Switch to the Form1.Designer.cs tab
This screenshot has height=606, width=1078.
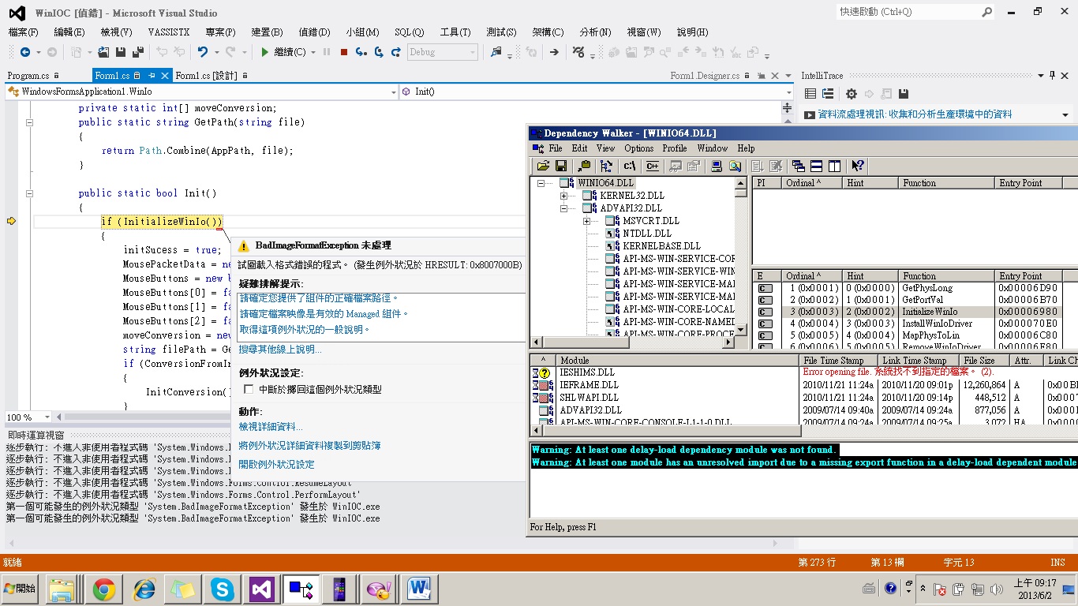tap(705, 76)
